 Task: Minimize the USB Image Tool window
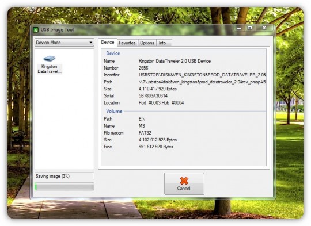(x=239, y=28)
